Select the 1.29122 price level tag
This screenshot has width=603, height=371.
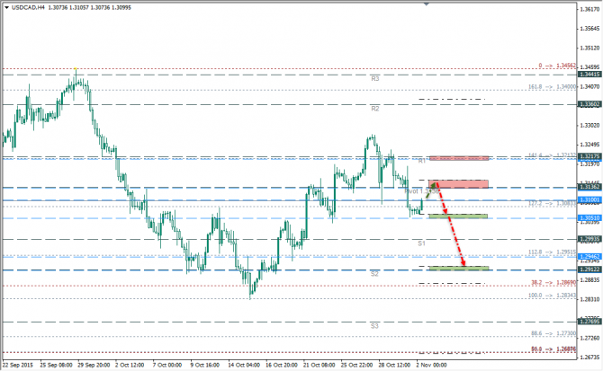pos(589,269)
